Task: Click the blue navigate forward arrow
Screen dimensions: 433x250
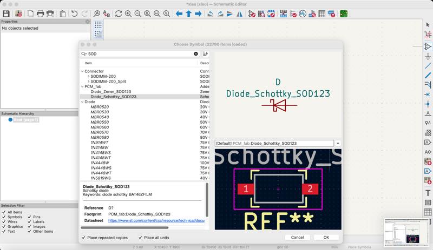Action: click(x=198, y=13)
